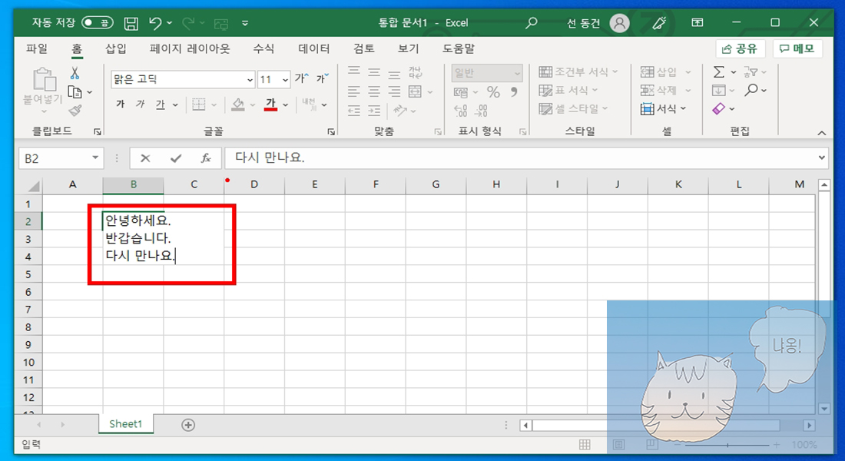Add a new sheet with the plus button

188,425
